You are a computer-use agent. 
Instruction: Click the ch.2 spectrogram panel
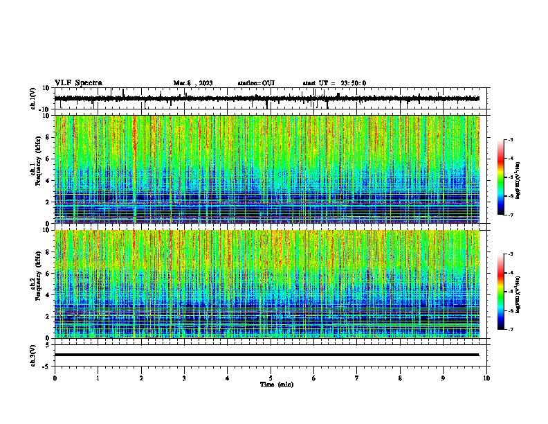[267, 284]
